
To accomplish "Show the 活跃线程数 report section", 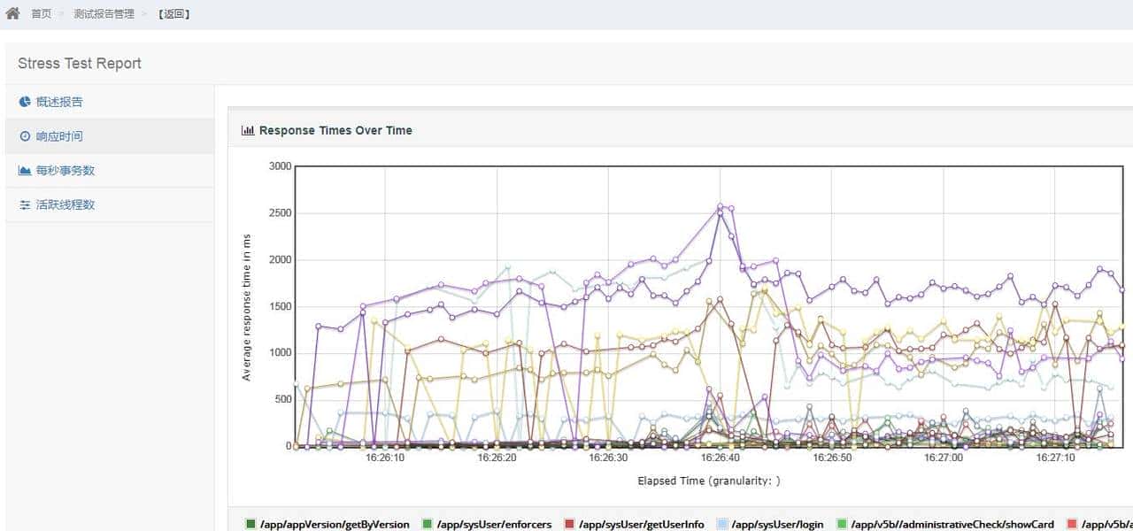I will [x=65, y=204].
